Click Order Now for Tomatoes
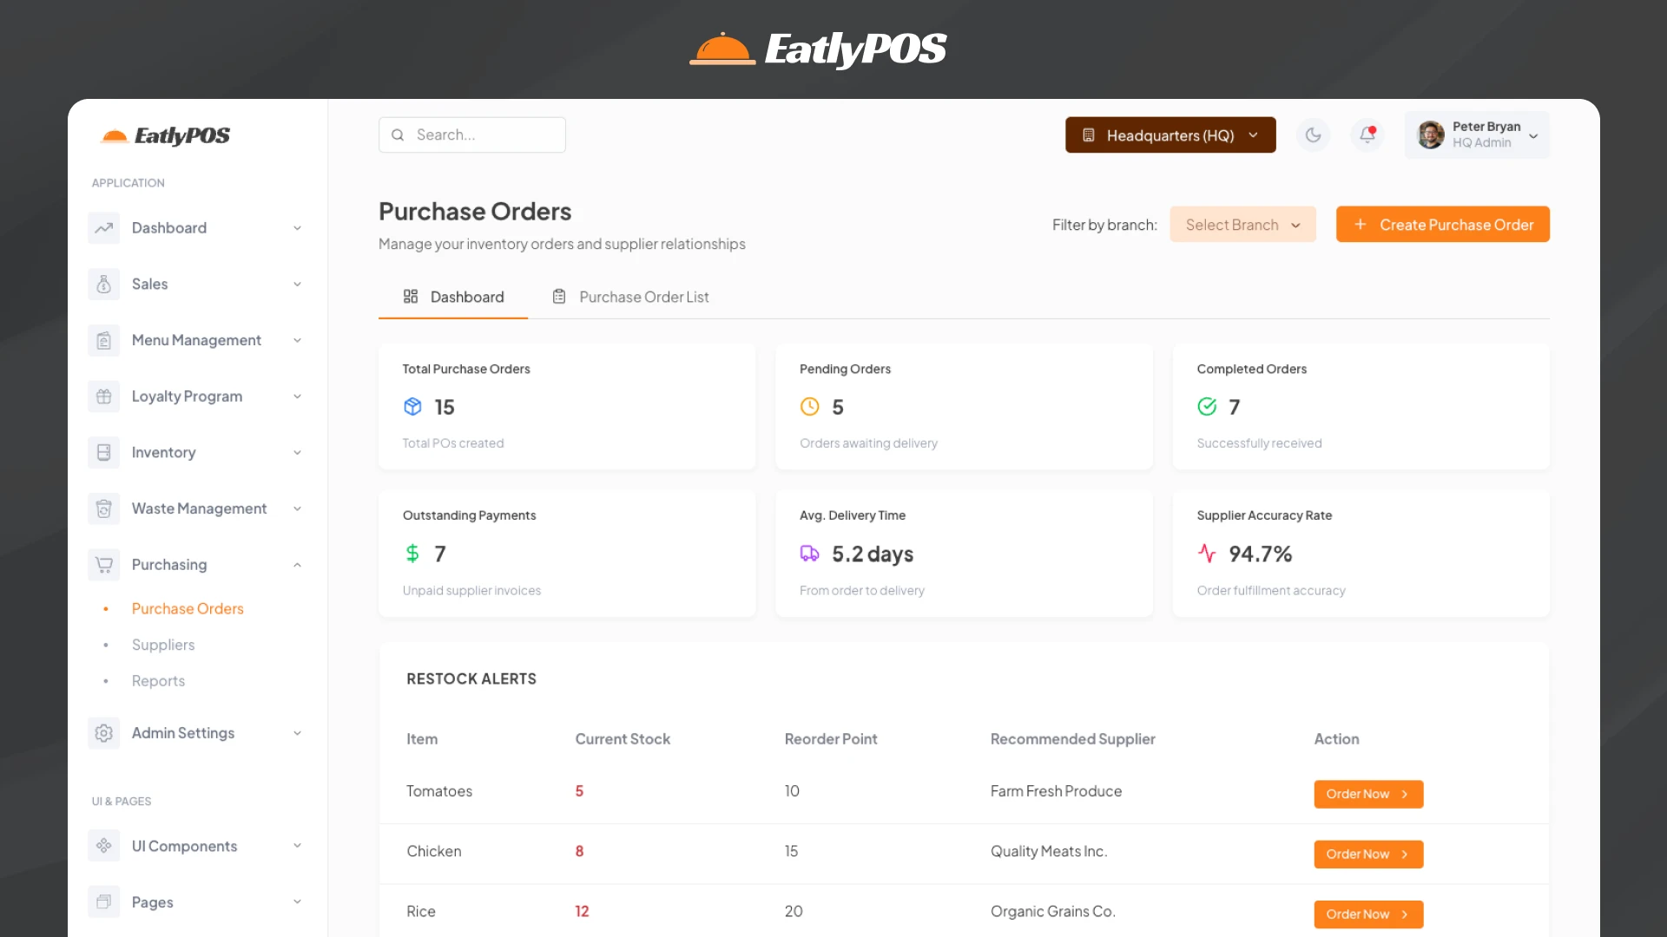Image resolution: width=1667 pixels, height=937 pixels. click(x=1368, y=794)
